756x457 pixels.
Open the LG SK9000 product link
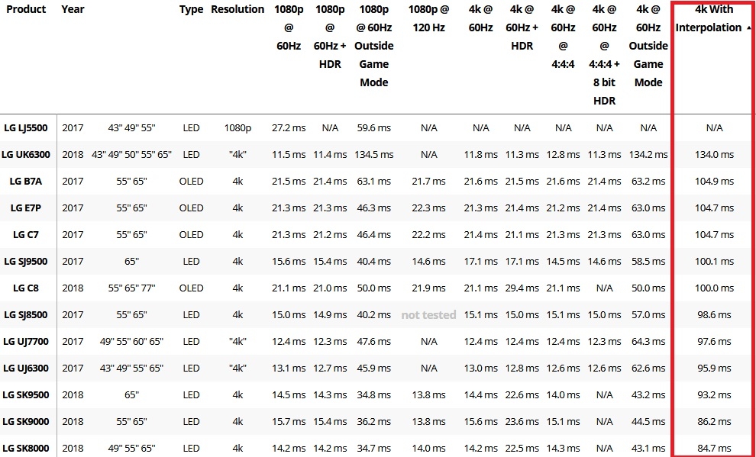coord(26,422)
